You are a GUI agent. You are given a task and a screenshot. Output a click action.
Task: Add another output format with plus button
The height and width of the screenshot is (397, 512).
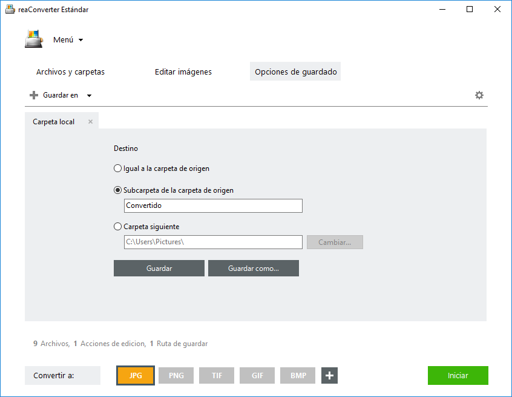pyautogui.click(x=329, y=375)
